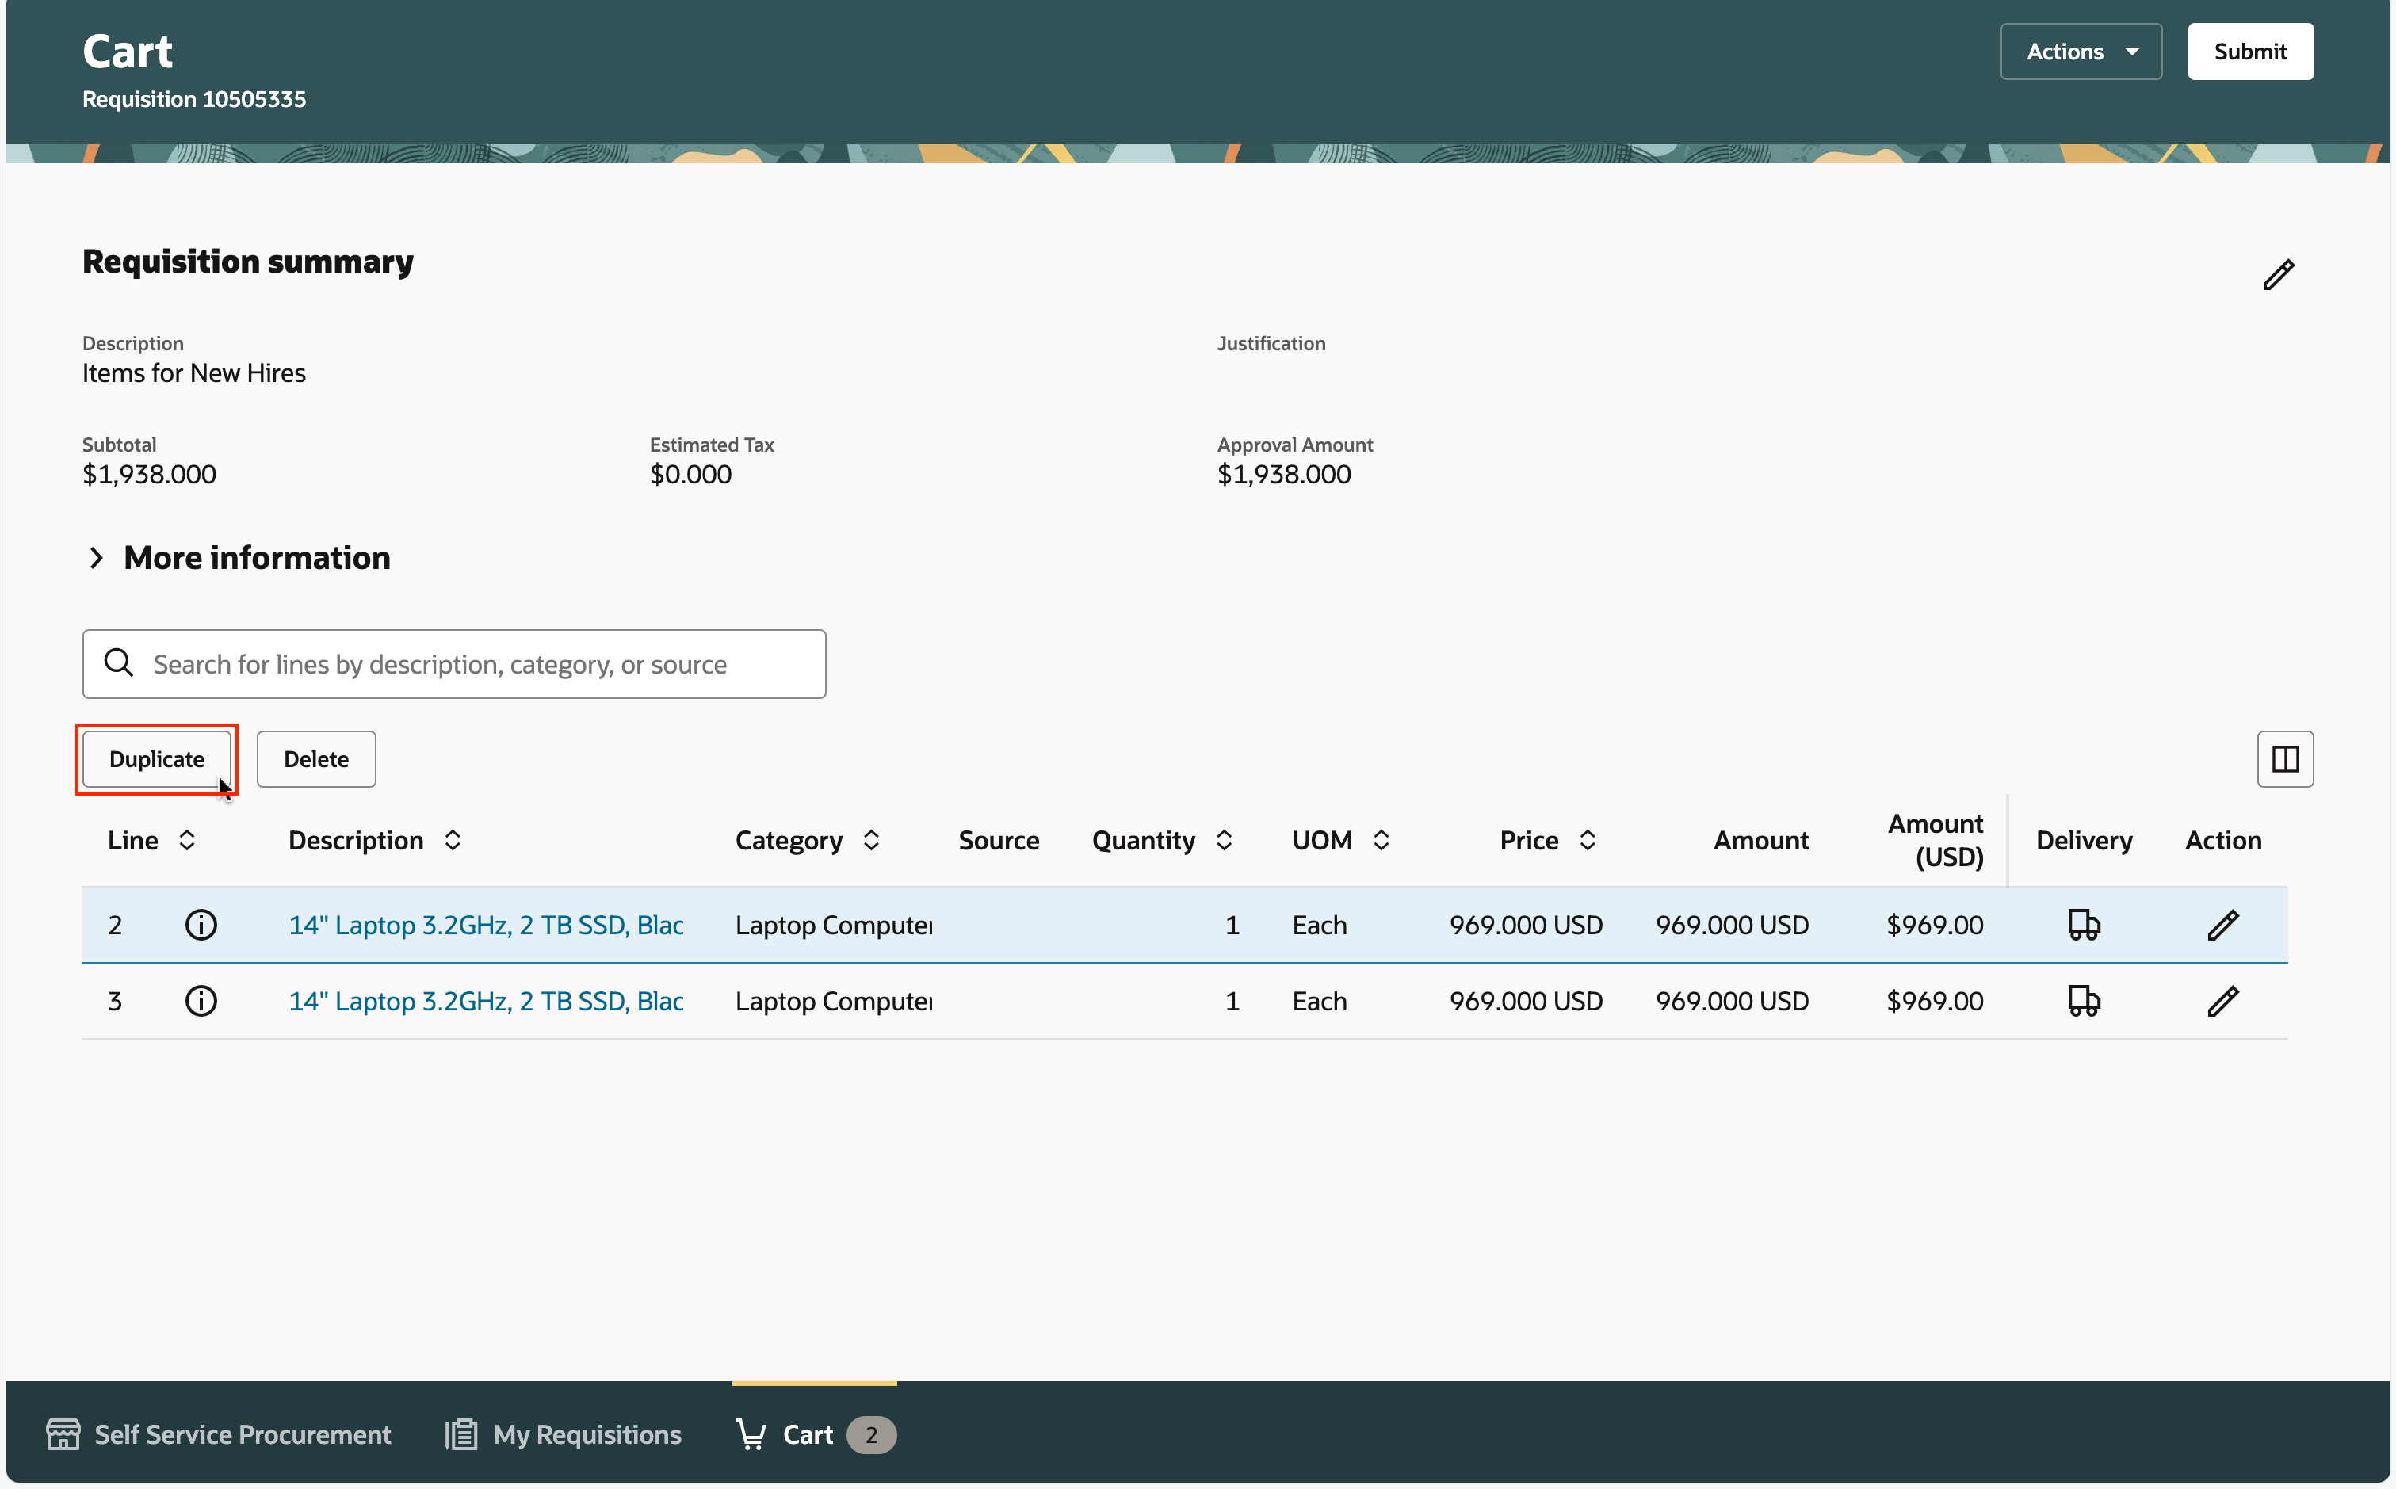Screen dimensions: 2396x1489
Task: Edit line 3 using the pencil icon
Action: (x=2222, y=1001)
